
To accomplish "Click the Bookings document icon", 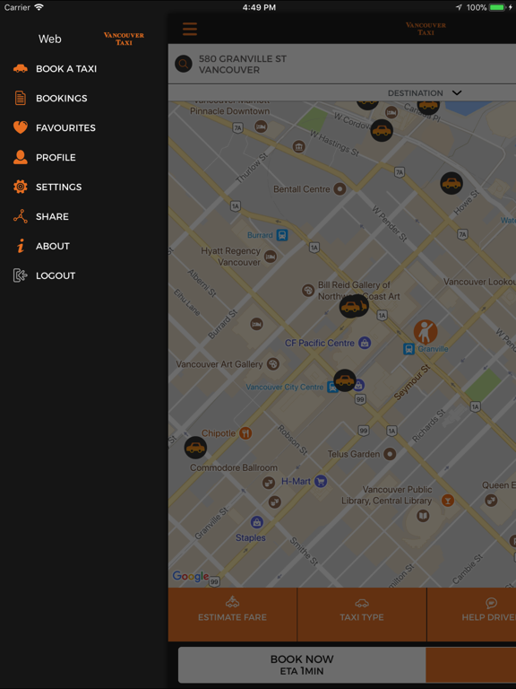I will 21,98.
